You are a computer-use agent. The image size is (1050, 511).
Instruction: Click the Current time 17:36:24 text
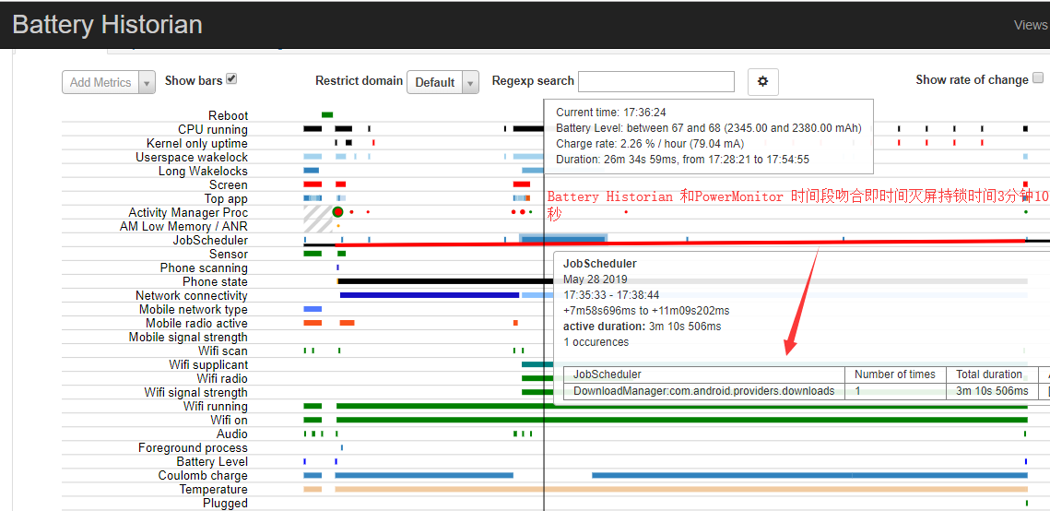click(610, 113)
